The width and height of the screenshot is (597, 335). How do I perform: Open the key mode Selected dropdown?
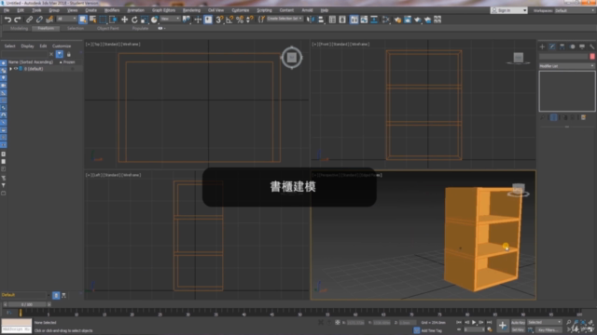545,322
